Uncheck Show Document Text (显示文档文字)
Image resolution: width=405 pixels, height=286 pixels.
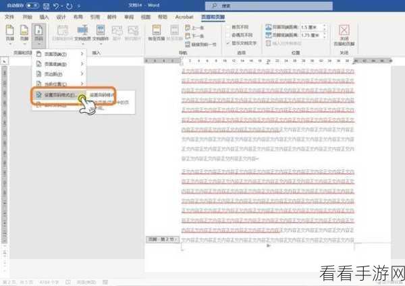(x=228, y=43)
